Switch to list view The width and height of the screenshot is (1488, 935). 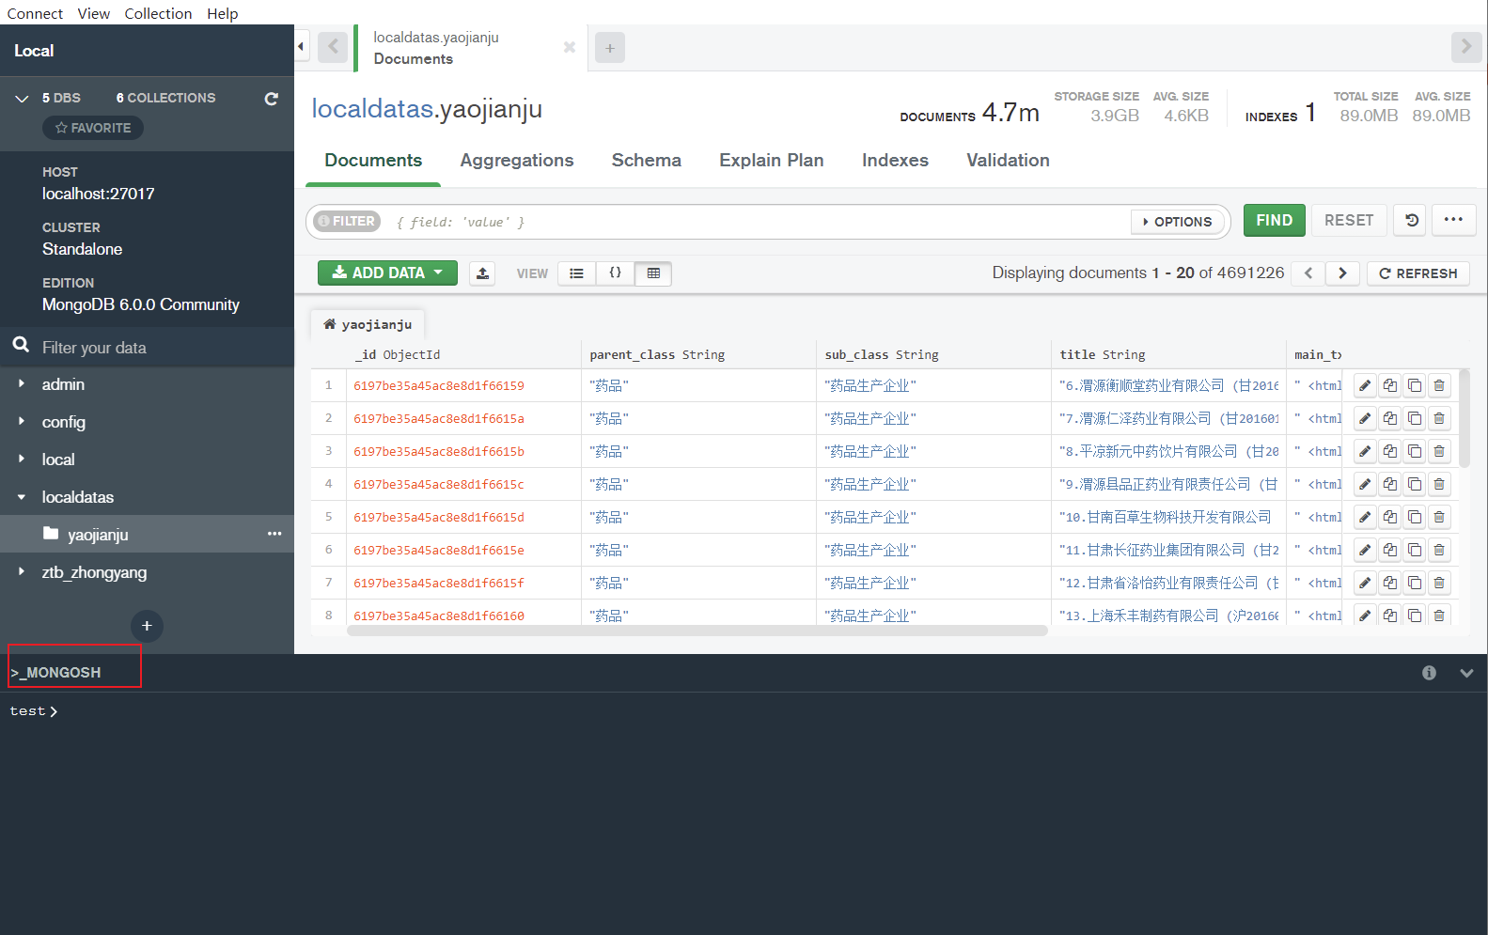pyautogui.click(x=576, y=273)
